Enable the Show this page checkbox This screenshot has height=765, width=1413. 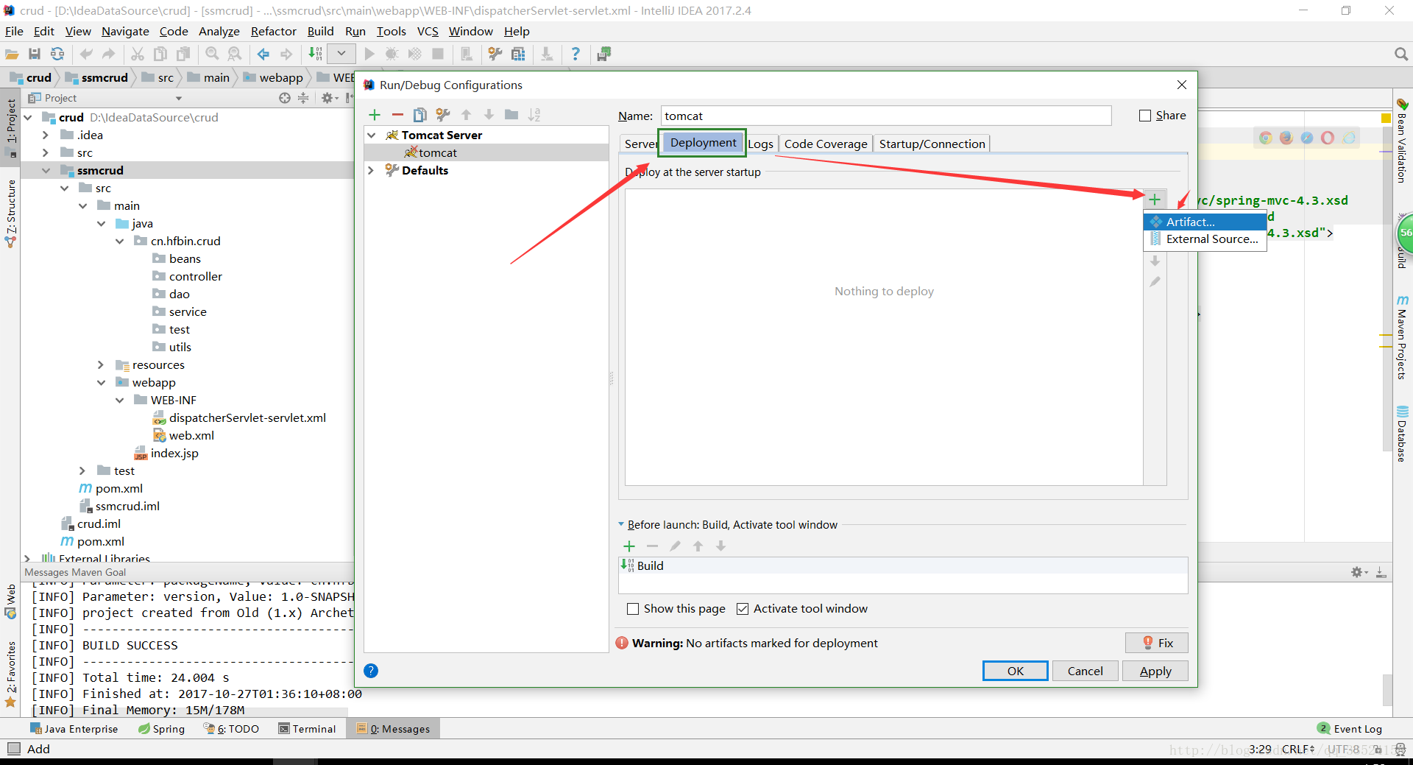coord(633,609)
